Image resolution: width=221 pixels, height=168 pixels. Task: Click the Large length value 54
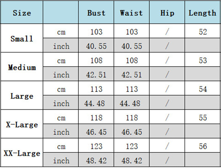[x=203, y=89]
